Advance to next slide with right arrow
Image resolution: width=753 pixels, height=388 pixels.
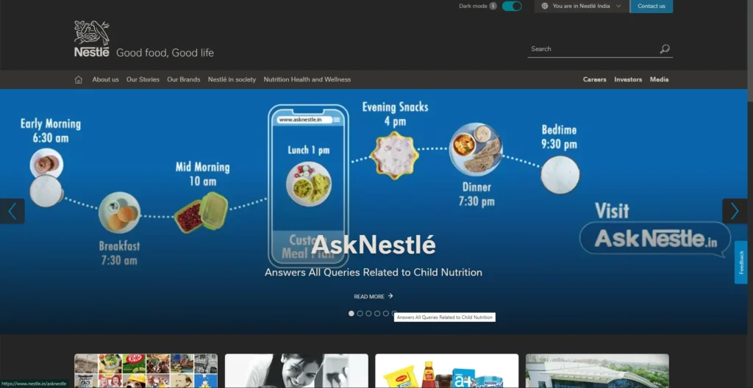[x=734, y=211]
